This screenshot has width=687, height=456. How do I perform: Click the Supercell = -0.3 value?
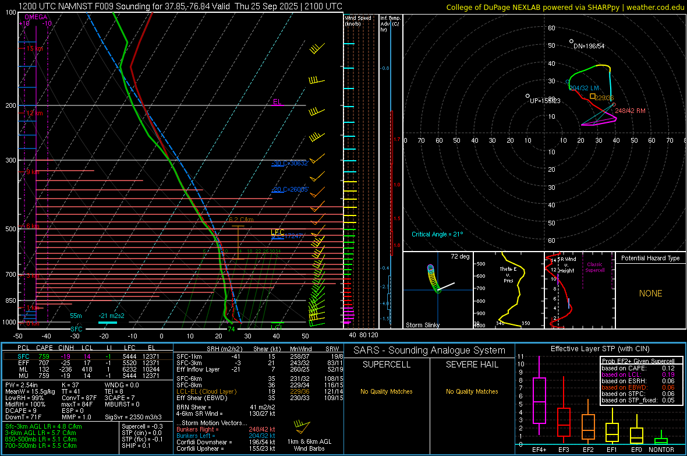[143, 426]
